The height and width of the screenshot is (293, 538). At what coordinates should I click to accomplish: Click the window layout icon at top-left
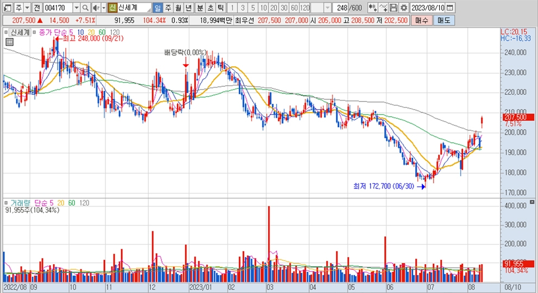point(6,8)
